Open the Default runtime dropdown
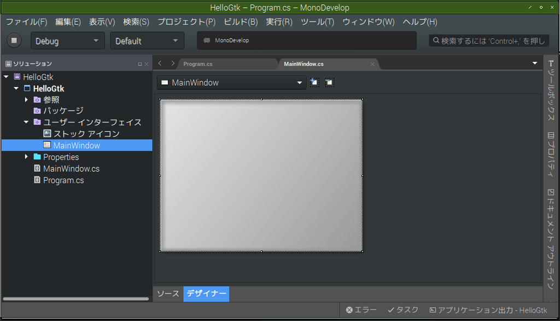Screen dimensions: 560x321 tap(147, 41)
